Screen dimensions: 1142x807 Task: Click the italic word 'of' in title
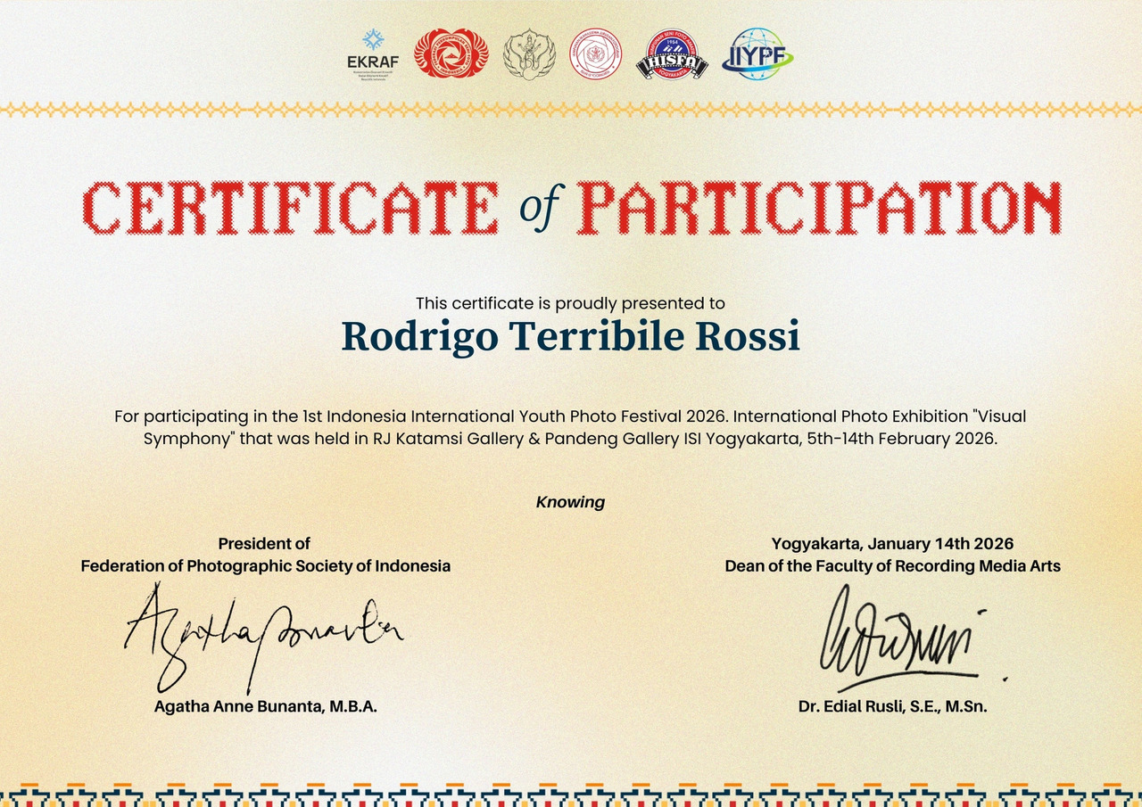pos(539,208)
